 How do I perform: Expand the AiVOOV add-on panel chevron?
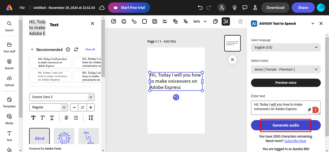[x=313, y=23]
